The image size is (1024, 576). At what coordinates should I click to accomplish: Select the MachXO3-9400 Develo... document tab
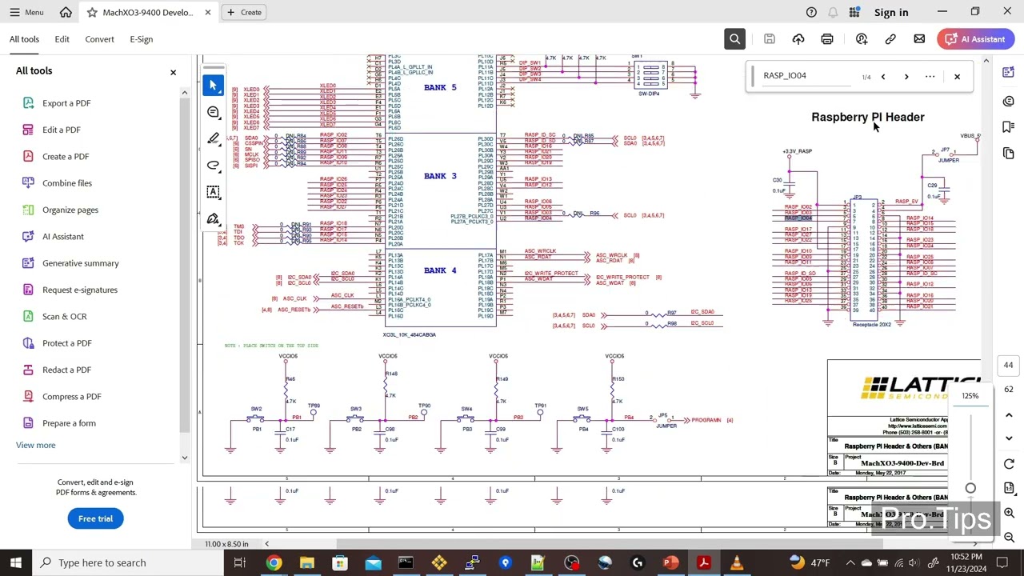(x=148, y=12)
